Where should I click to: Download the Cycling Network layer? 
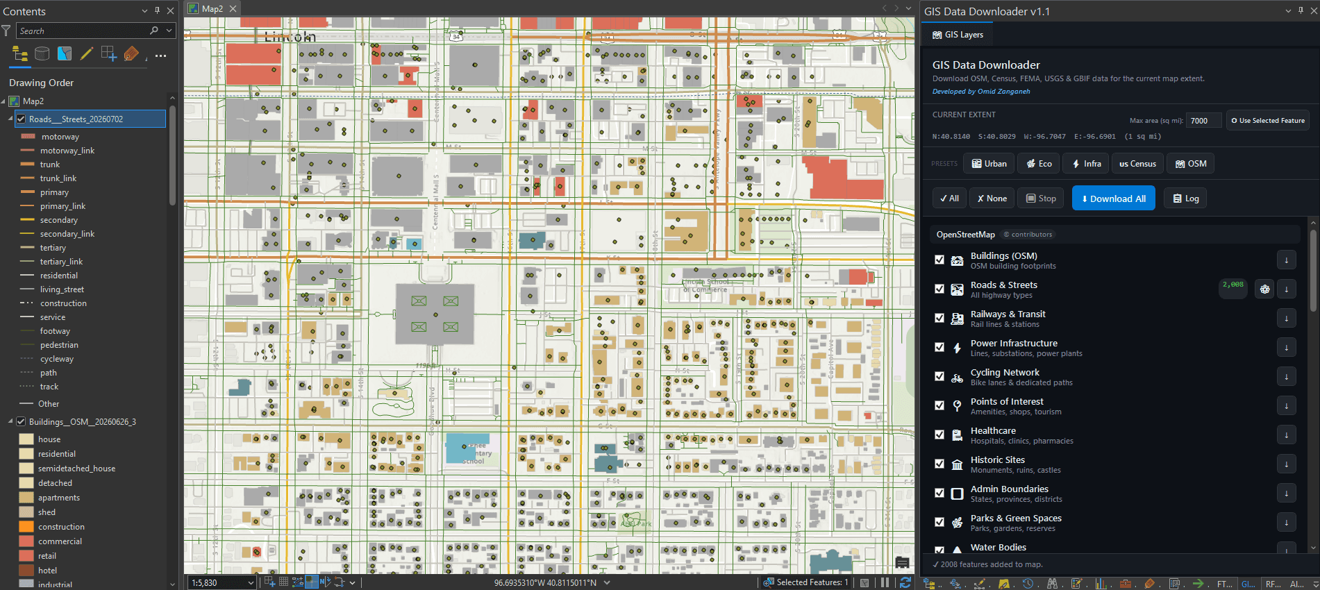[1286, 377]
